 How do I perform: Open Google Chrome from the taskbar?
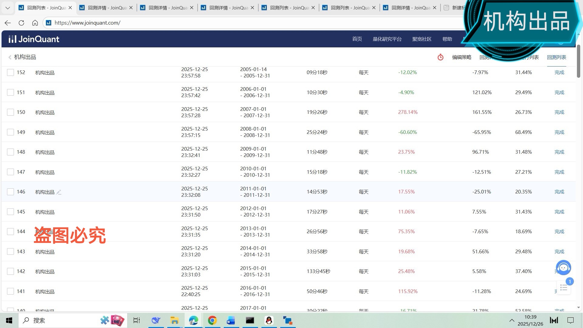coord(212,320)
